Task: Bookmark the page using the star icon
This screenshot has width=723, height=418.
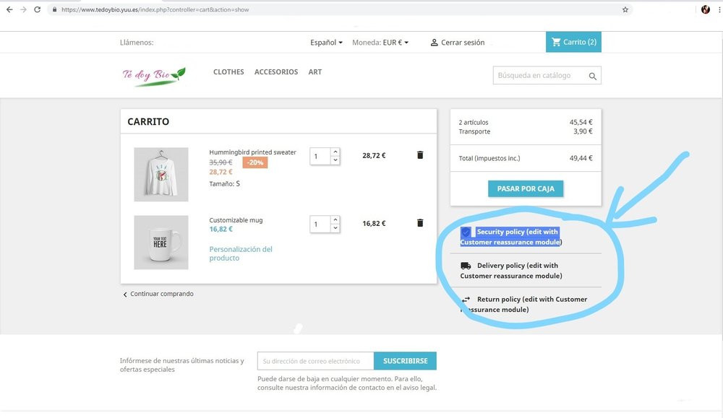Action: (625, 9)
